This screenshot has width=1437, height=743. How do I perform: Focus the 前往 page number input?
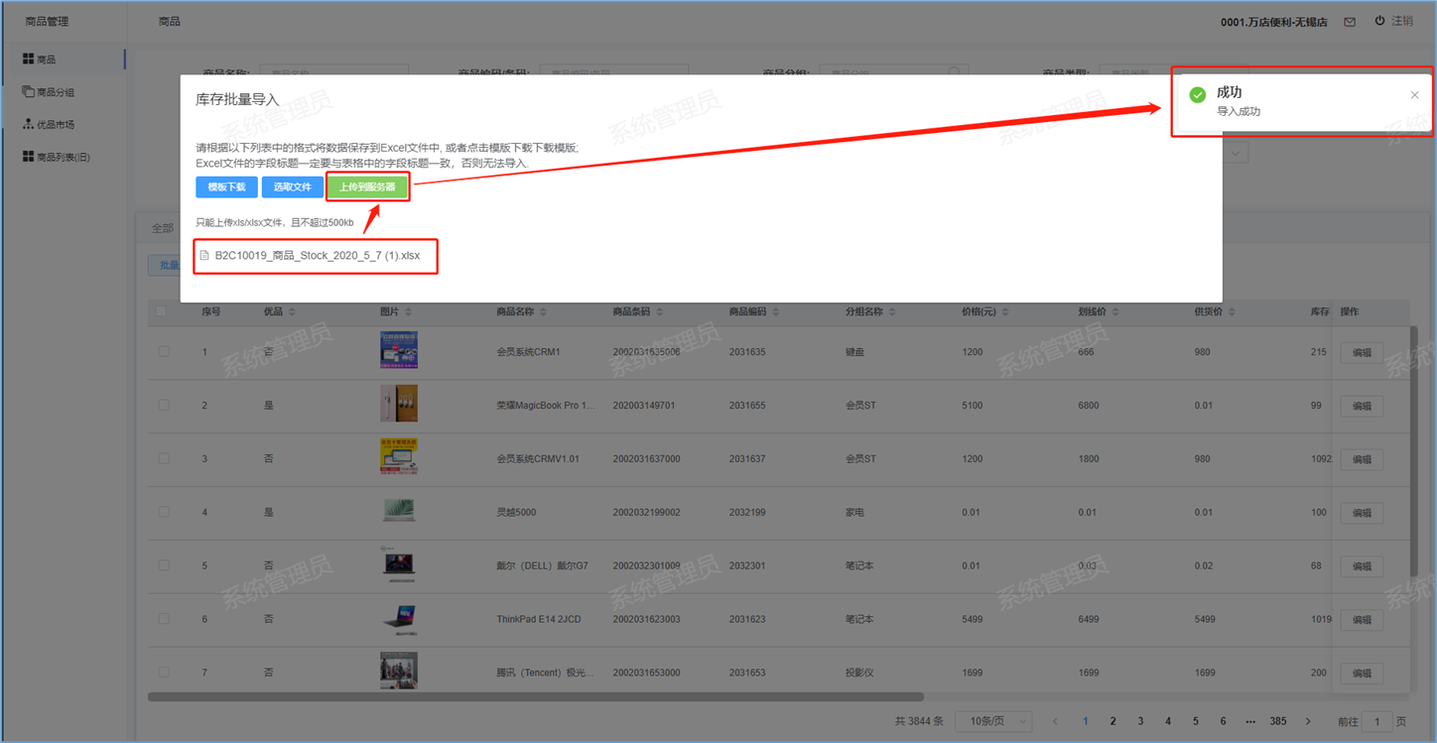(1376, 721)
